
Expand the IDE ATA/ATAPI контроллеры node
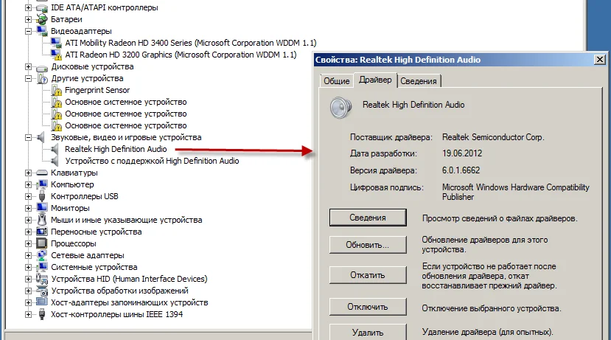[x=29, y=7]
